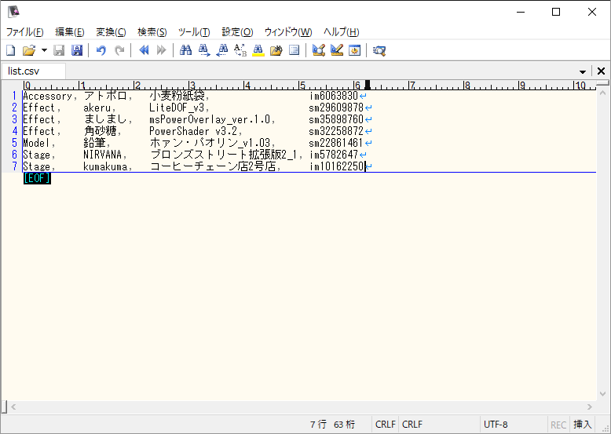Click the Save As floppy icon
This screenshot has width=611, height=434.
coord(77,50)
